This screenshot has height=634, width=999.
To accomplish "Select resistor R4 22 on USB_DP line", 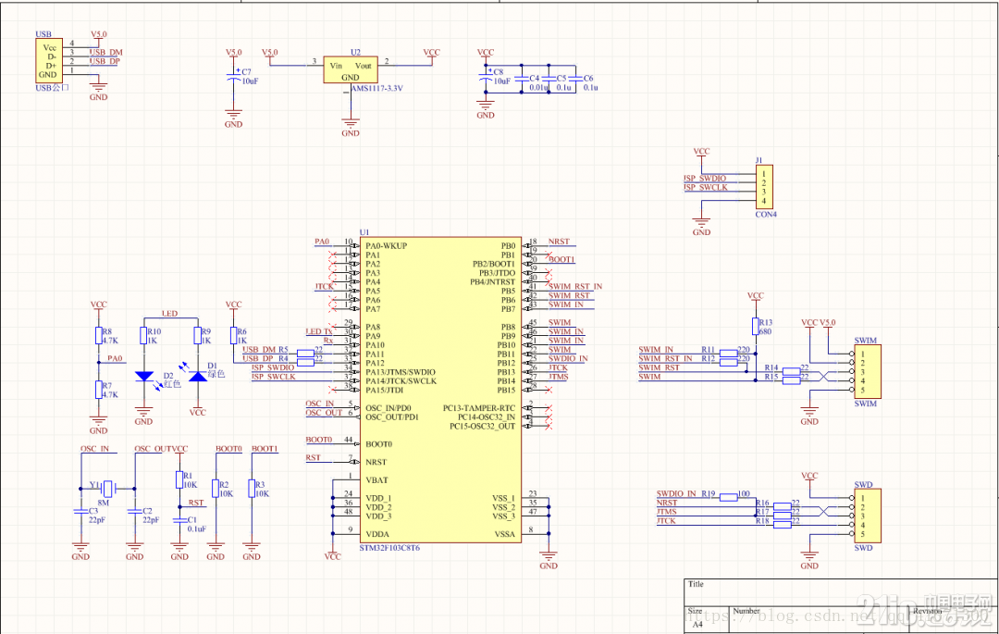I will (x=306, y=363).
